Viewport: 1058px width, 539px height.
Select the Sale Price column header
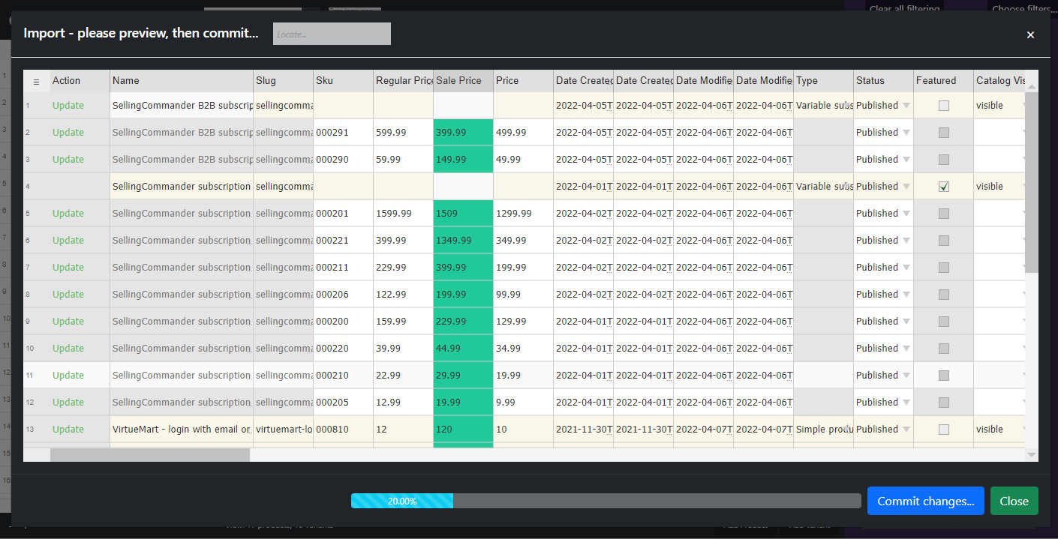[460, 80]
